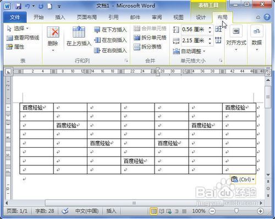Increase row height with up spinner

[210, 27]
